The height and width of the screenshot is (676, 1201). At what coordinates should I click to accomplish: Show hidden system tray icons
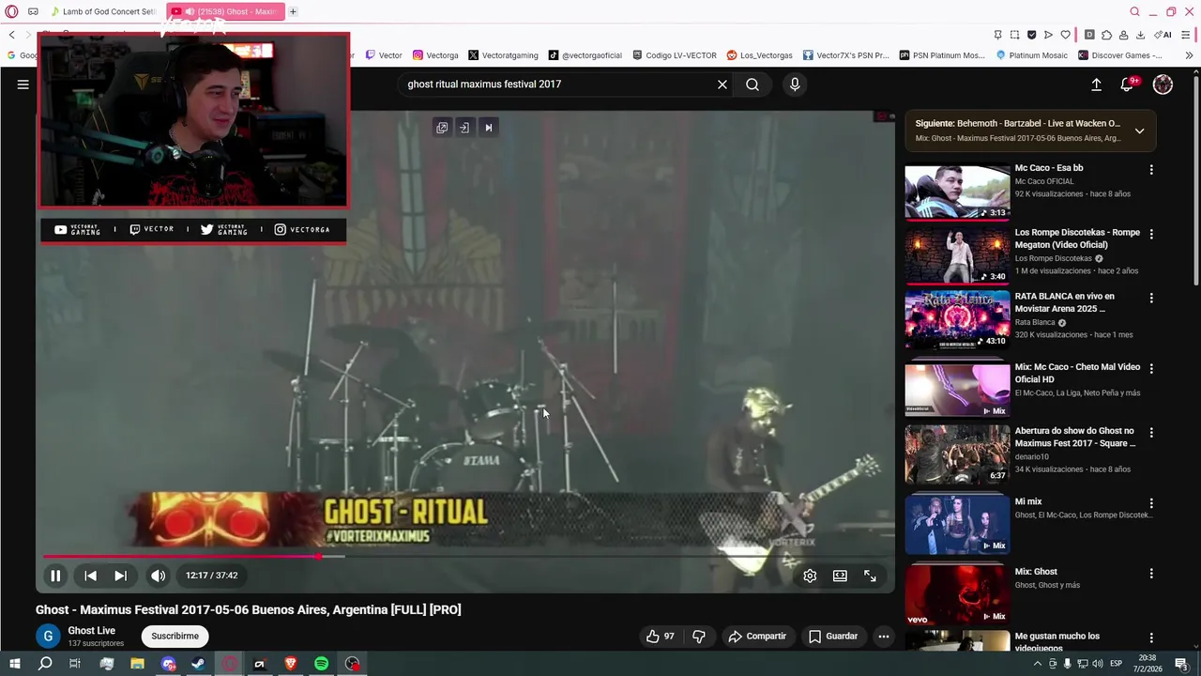point(1037,664)
